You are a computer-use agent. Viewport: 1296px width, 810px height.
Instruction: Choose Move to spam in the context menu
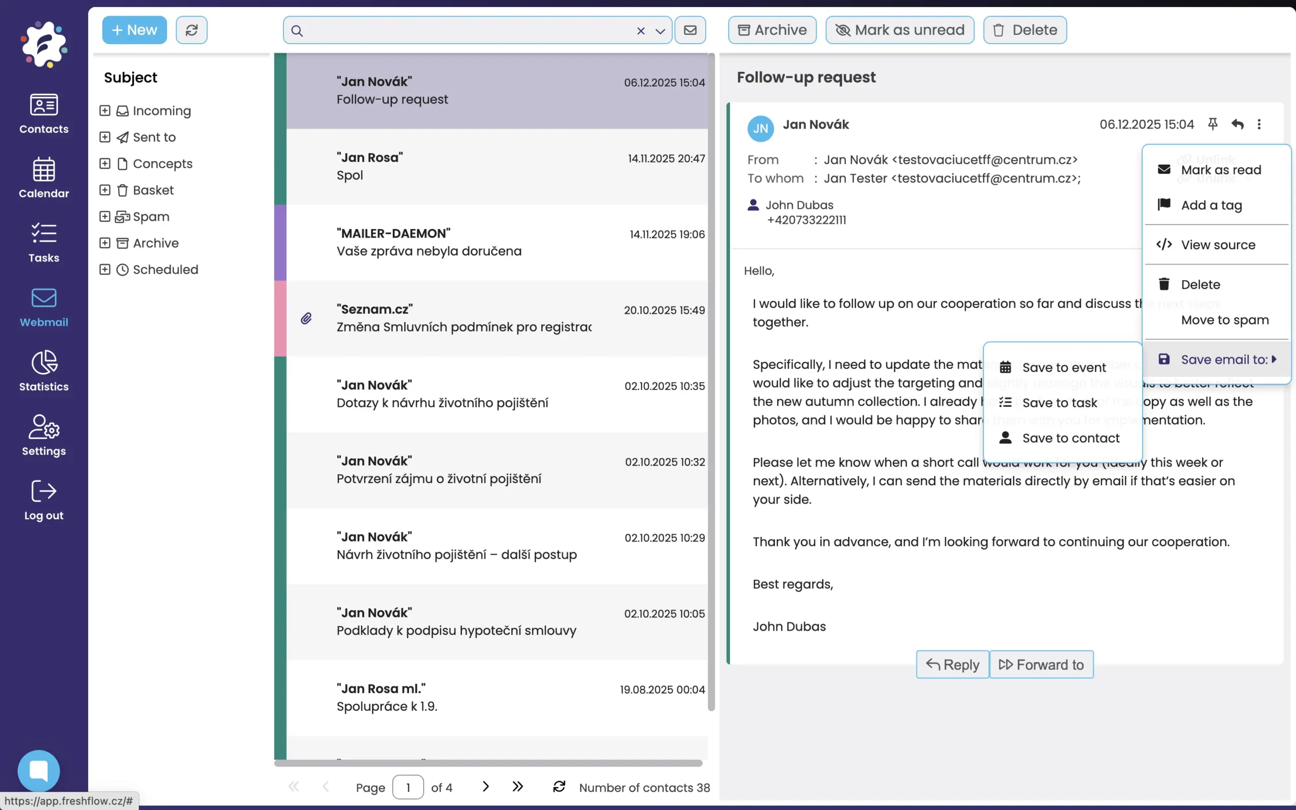point(1224,320)
